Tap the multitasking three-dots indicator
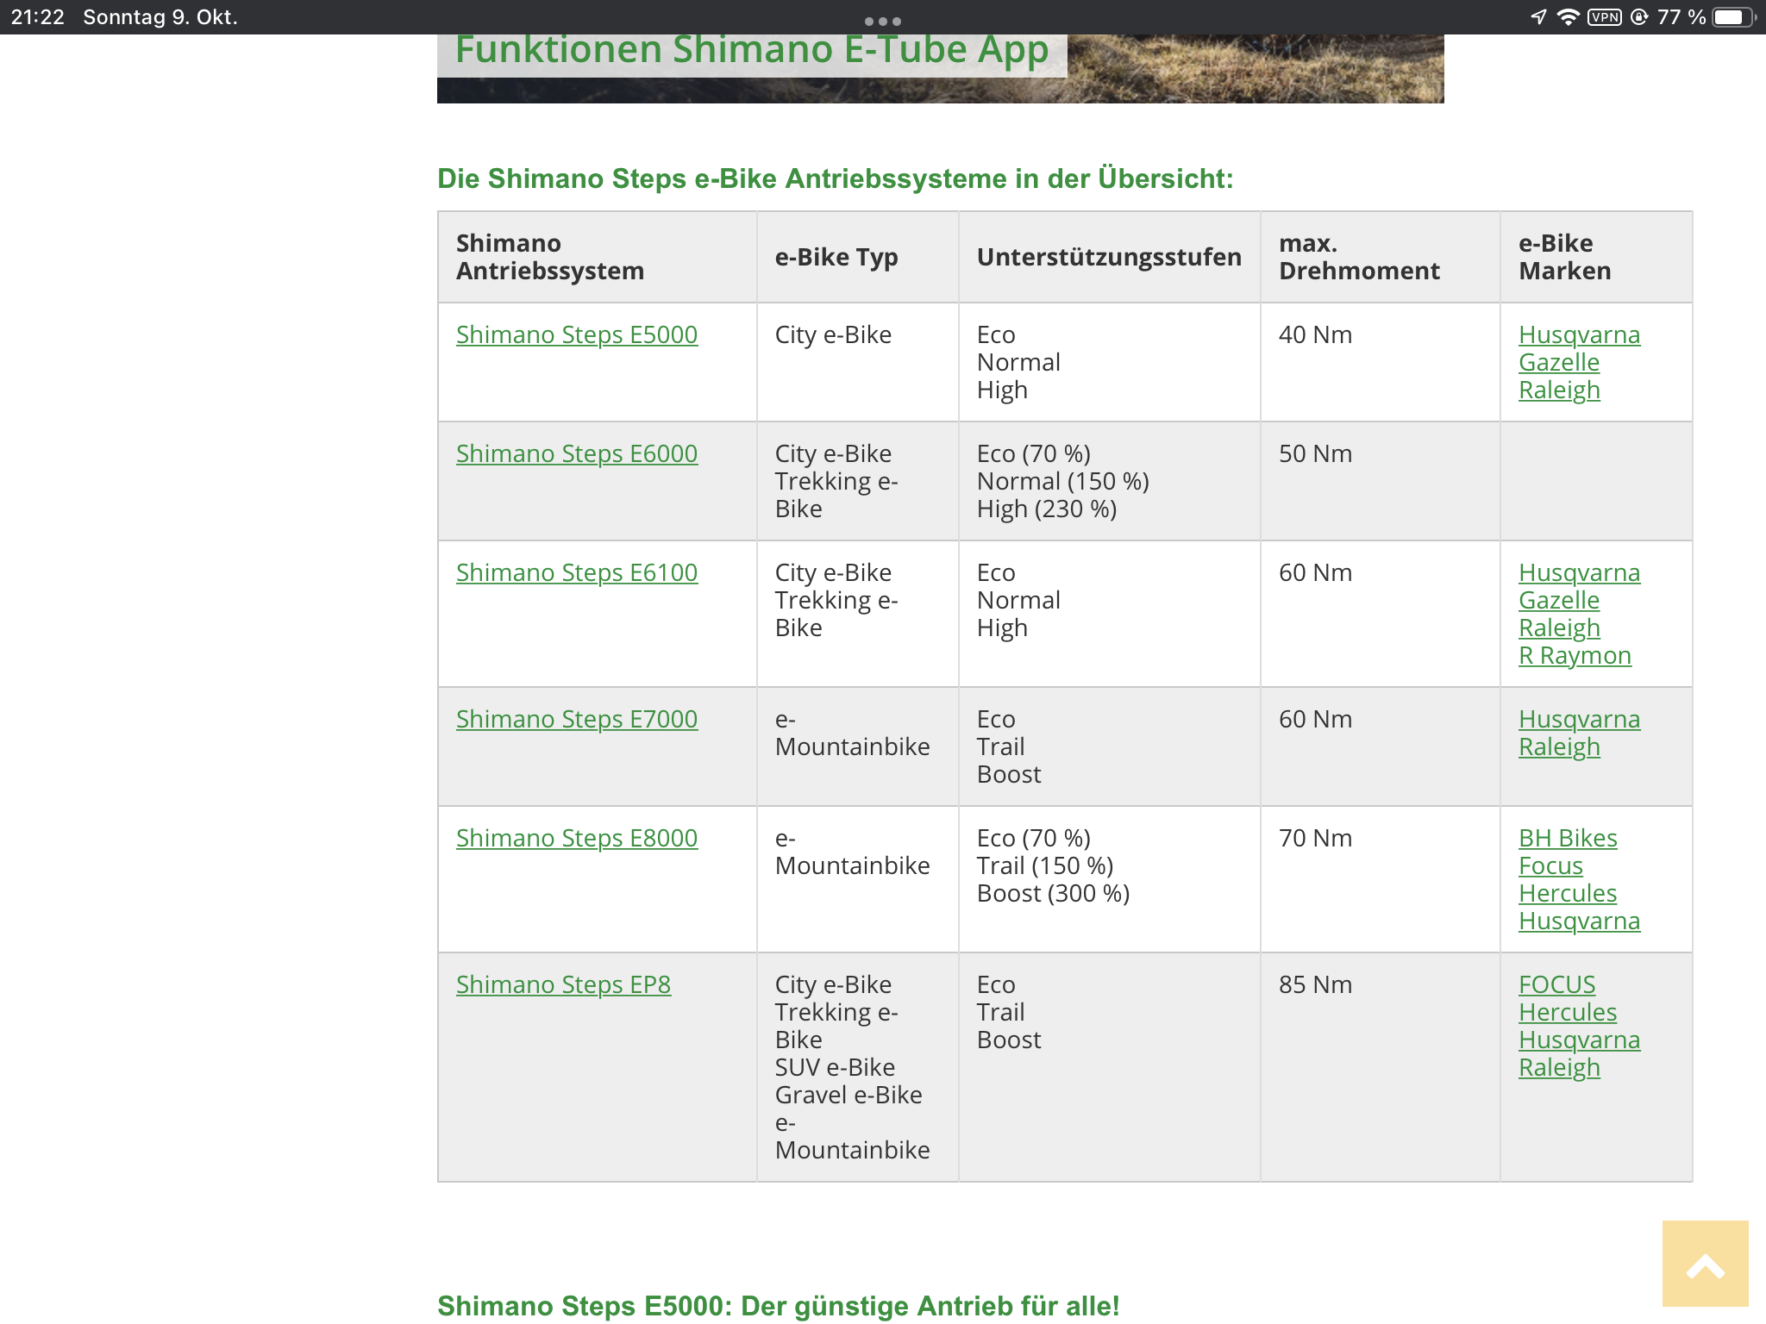This screenshot has width=1766, height=1324. pyautogui.click(x=883, y=21)
